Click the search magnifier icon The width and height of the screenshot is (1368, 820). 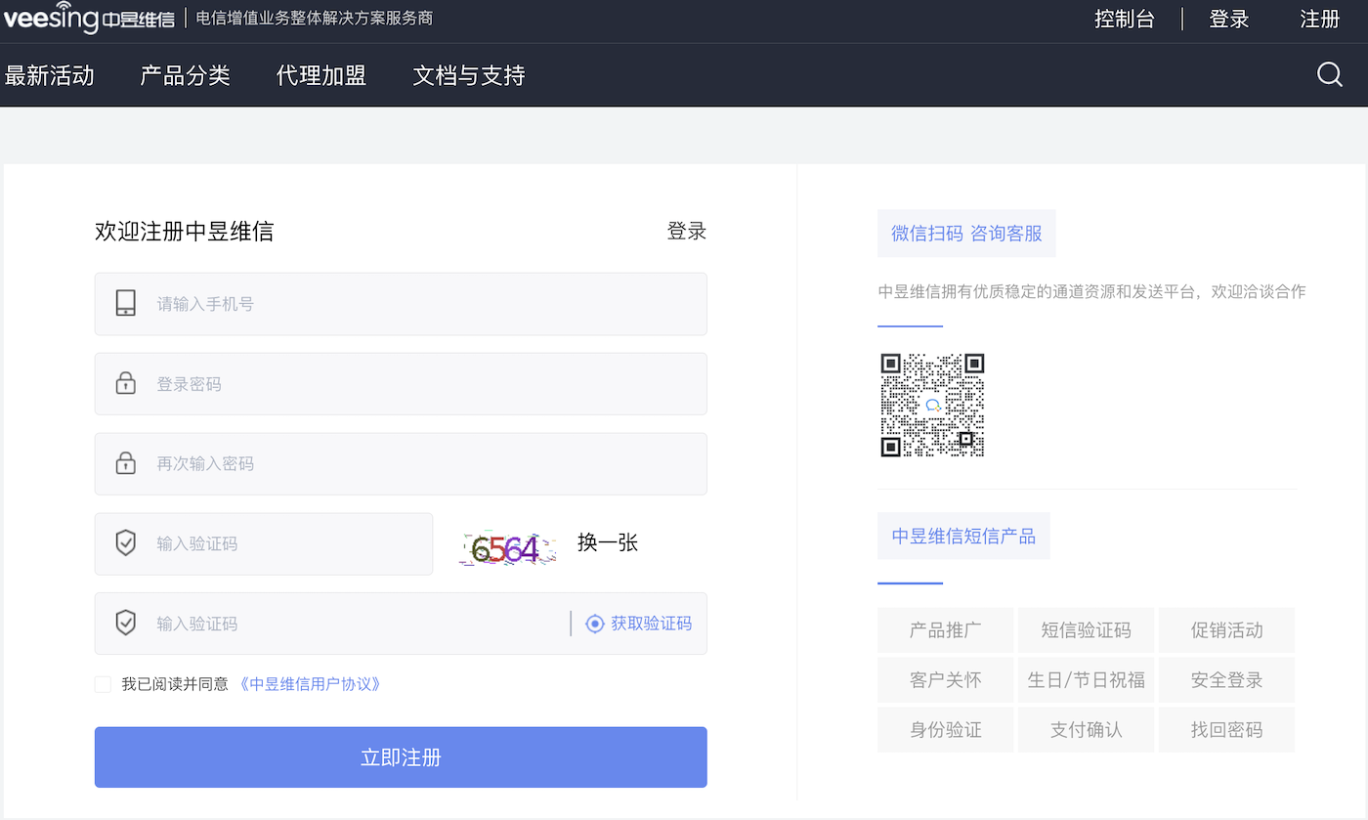point(1329,74)
